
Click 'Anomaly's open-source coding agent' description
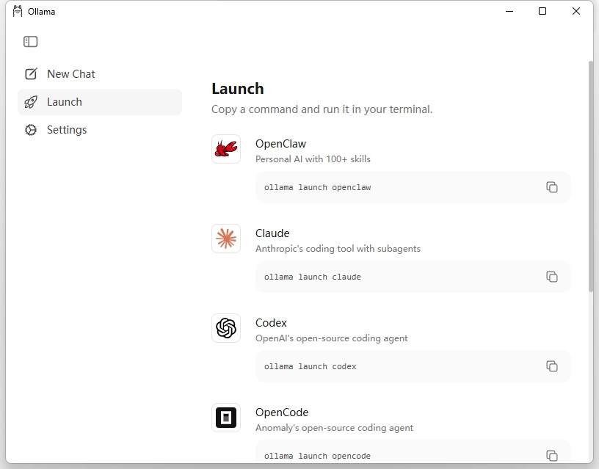tap(334, 428)
